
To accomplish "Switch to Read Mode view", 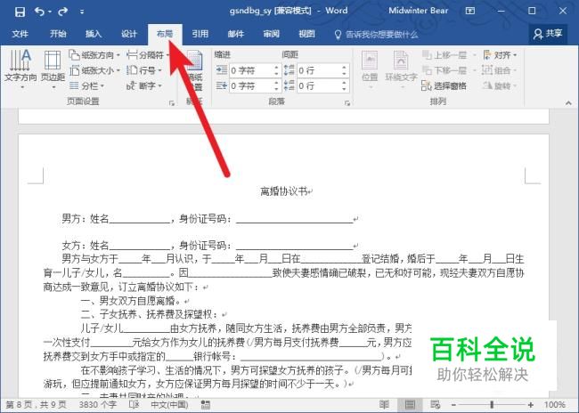I will (x=385, y=405).
